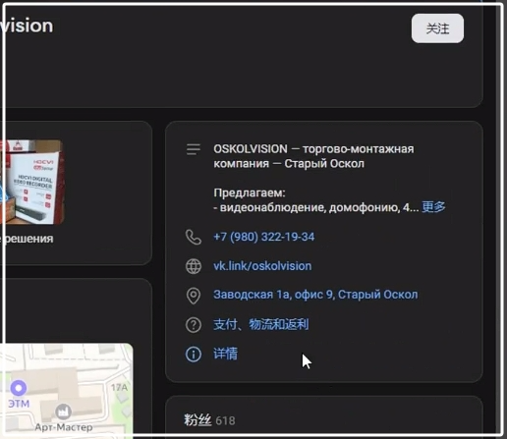Click the phone handset icon
Image resolution: width=507 pixels, height=439 pixels.
pyautogui.click(x=194, y=237)
